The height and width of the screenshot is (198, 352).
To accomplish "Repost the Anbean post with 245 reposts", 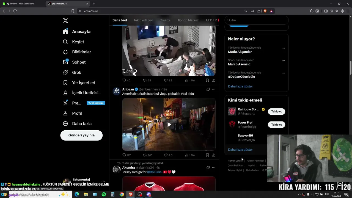I will point(148,155).
